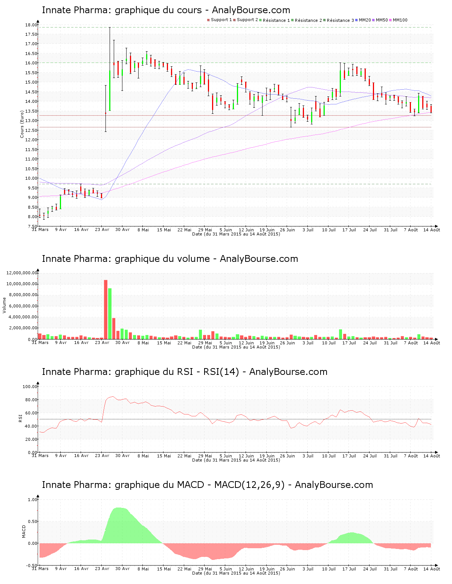Click the 'MACD' vertical axis label

24,531
